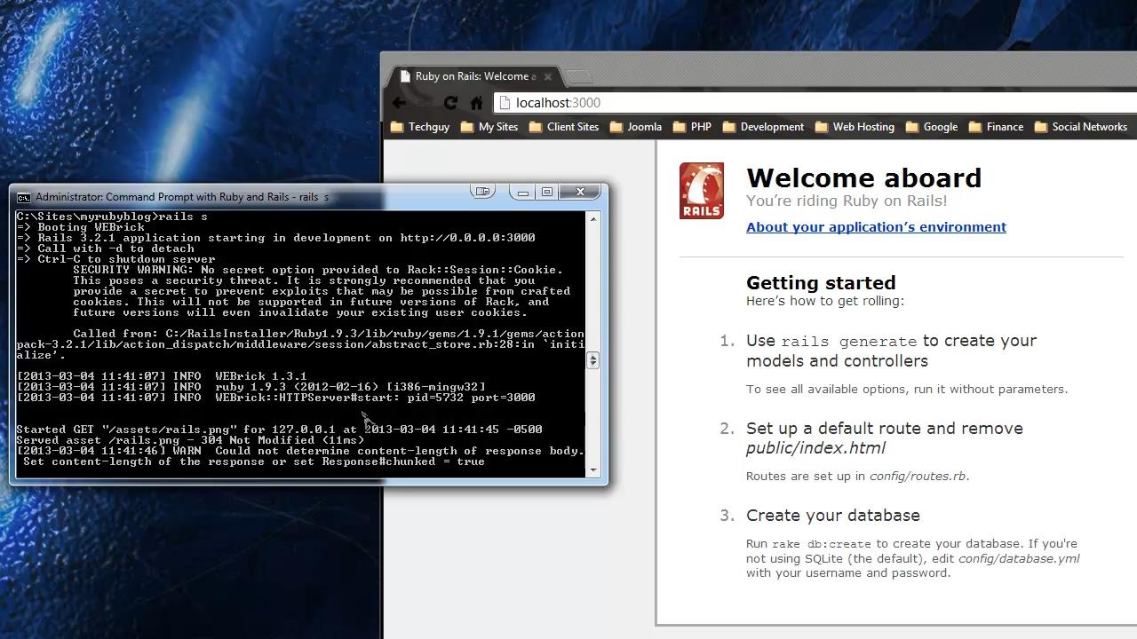Open the Techguy bookmarks folder
1137x639 pixels.
pos(420,127)
